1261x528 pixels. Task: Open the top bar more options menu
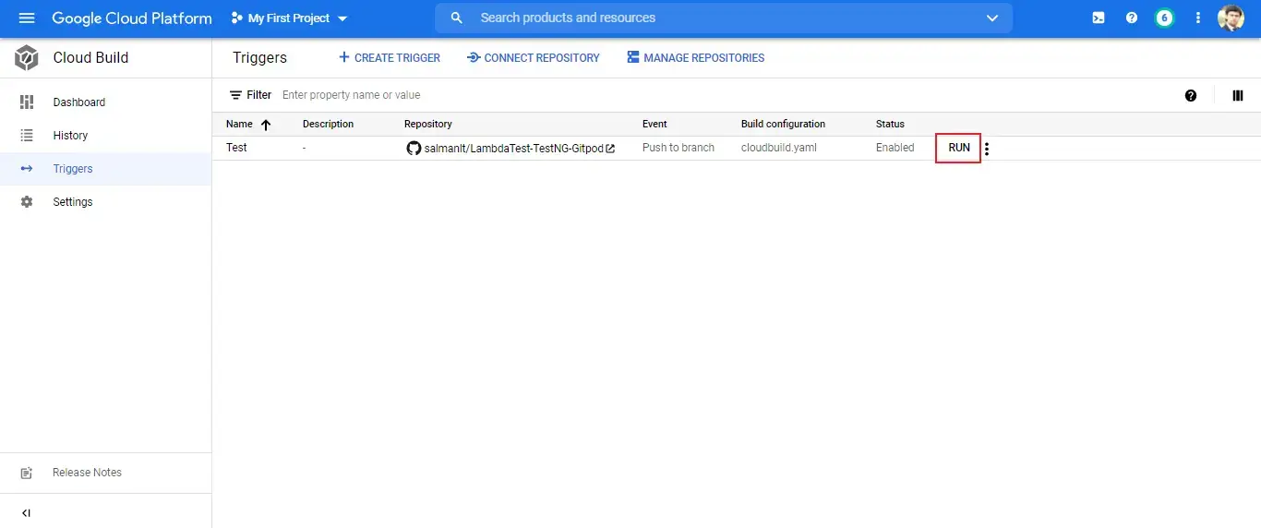pyautogui.click(x=1198, y=18)
